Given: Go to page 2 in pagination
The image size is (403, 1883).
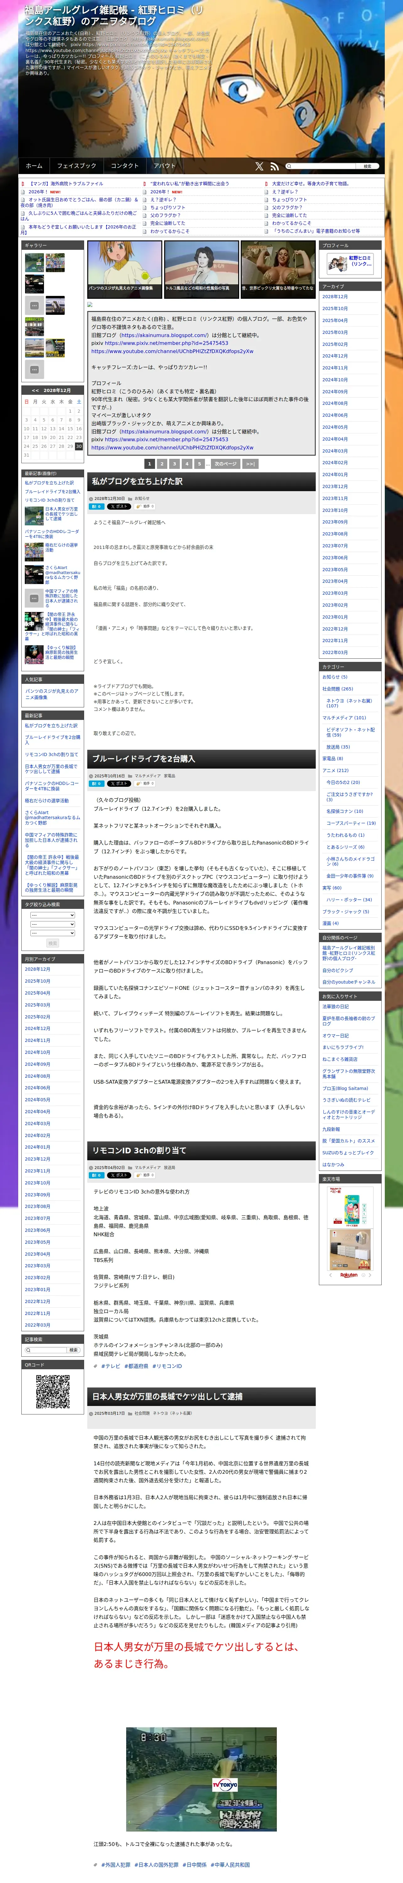Looking at the screenshot, I should point(162,464).
